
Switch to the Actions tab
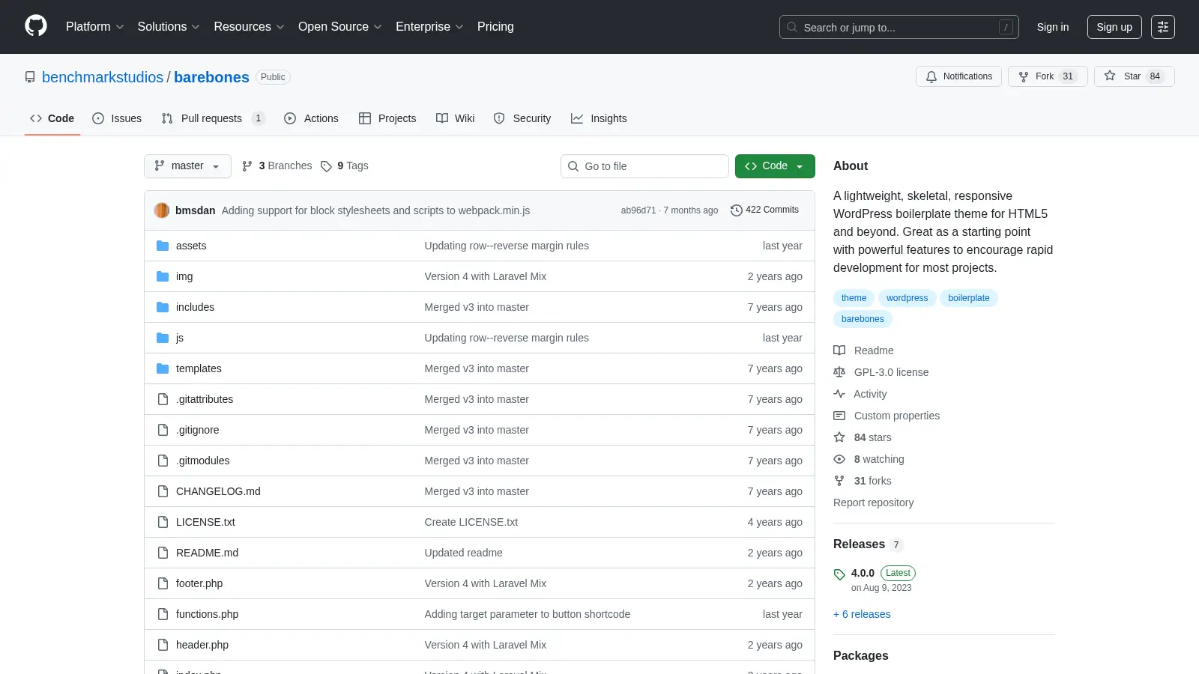311,118
